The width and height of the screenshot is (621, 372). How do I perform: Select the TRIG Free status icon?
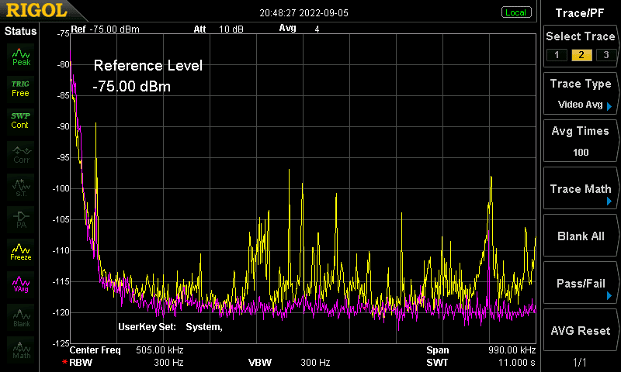[21, 89]
